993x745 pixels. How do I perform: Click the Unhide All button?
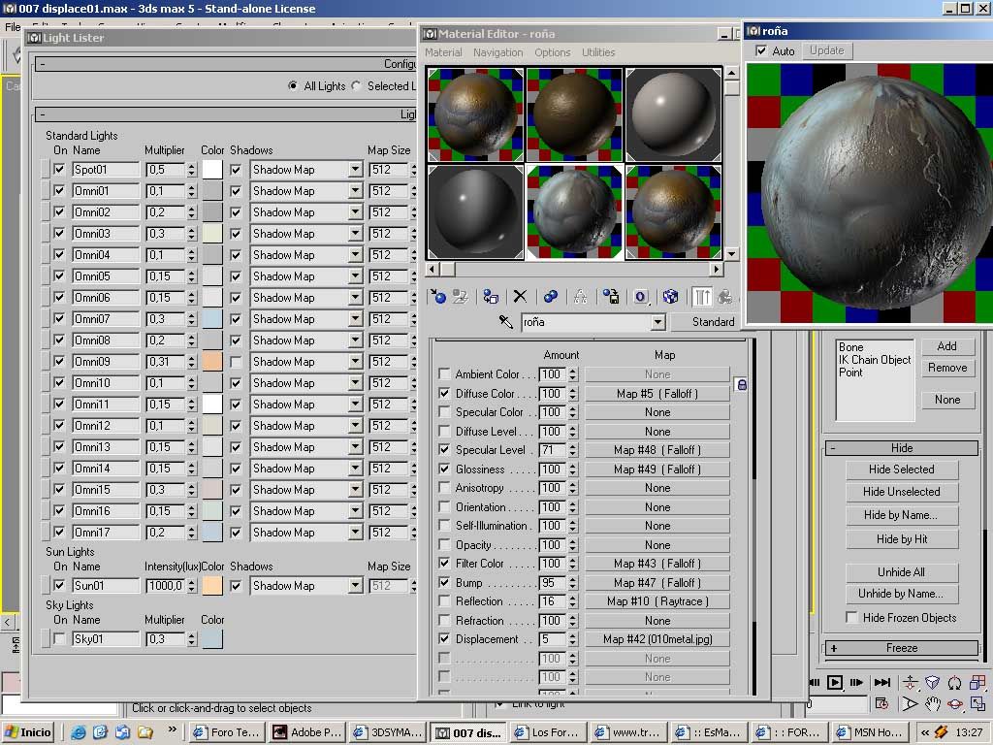tap(901, 572)
